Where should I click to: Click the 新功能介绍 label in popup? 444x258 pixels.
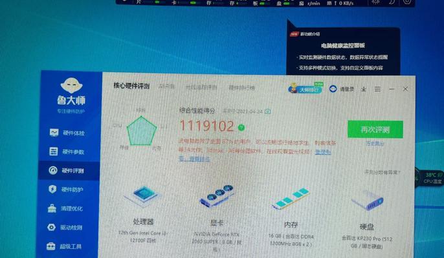coord(311,34)
